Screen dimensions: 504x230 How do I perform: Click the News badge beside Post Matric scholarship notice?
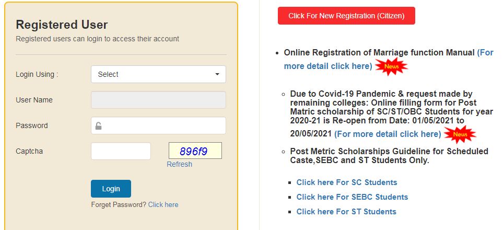pos(460,134)
